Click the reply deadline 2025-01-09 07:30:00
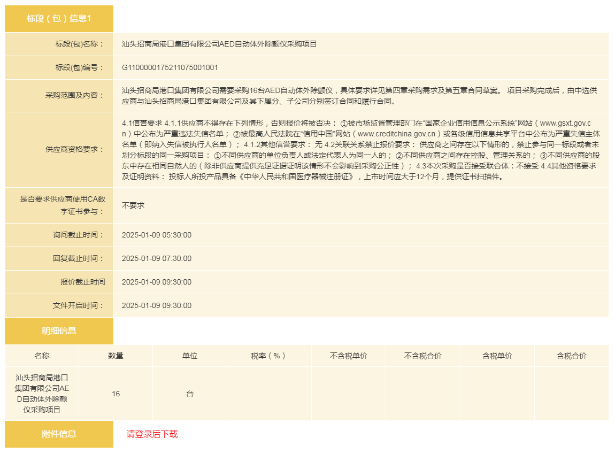 click(x=157, y=258)
